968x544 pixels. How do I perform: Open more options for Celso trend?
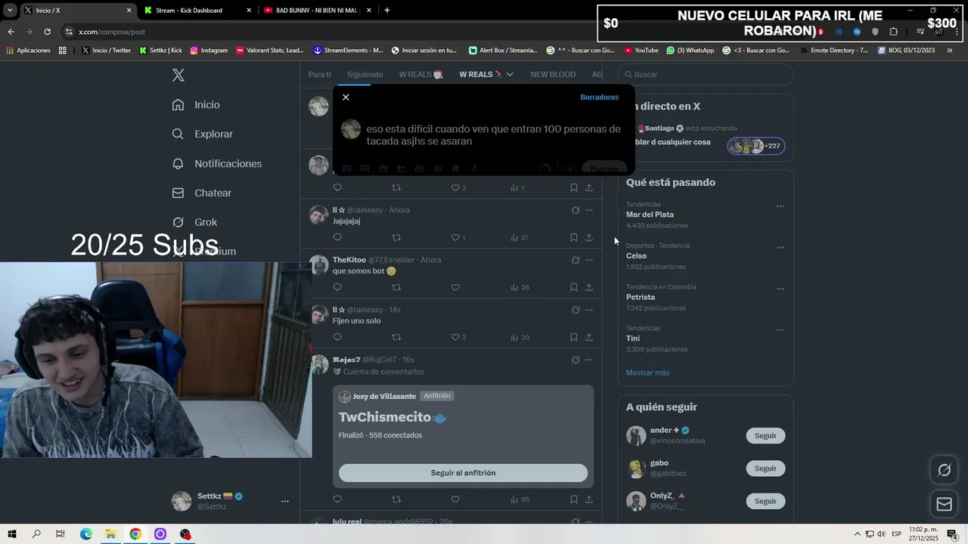780,247
